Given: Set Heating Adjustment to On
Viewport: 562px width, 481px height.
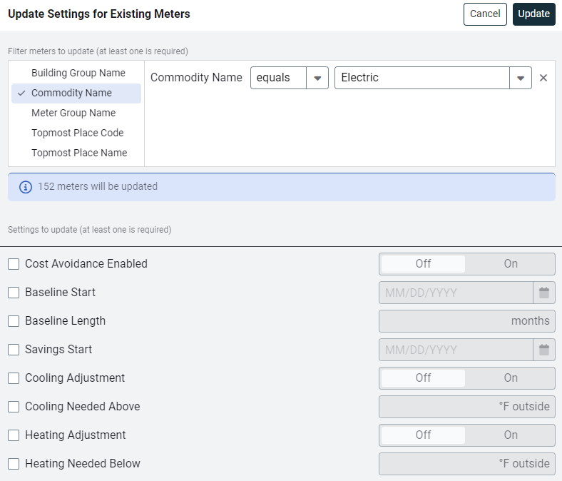Looking at the screenshot, I should (x=511, y=435).
